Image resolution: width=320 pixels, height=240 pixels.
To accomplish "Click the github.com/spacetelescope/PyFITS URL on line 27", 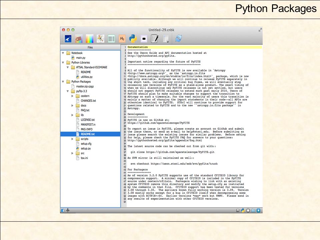I will (159, 123).
